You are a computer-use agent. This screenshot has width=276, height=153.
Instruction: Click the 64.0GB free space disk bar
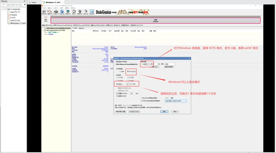tap(155, 21)
